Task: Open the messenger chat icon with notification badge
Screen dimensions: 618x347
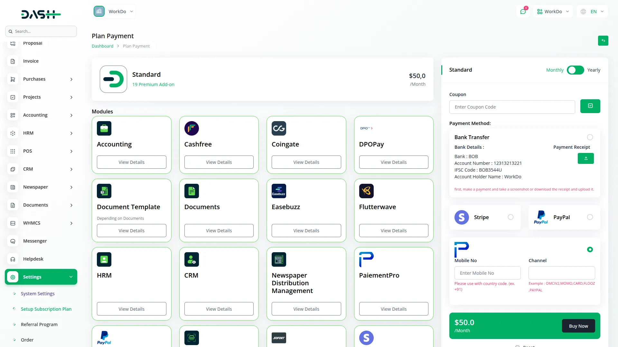Action: (x=523, y=11)
